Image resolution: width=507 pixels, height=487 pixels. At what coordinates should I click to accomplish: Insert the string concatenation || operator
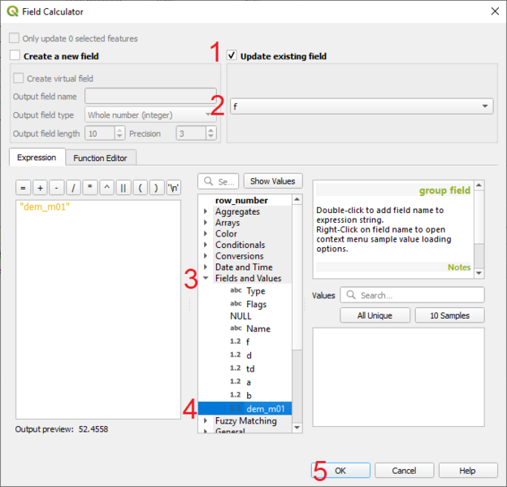123,188
